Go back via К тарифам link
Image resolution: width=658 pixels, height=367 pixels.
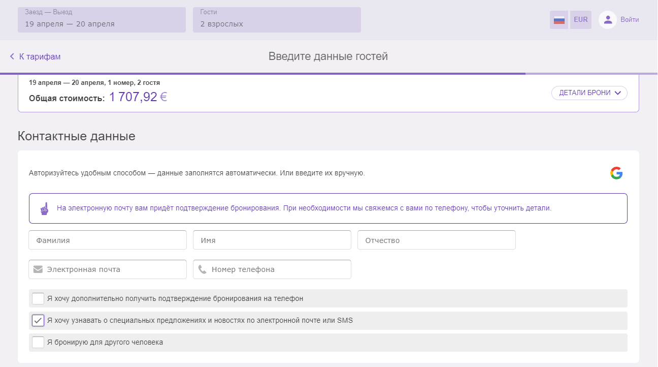[40, 56]
